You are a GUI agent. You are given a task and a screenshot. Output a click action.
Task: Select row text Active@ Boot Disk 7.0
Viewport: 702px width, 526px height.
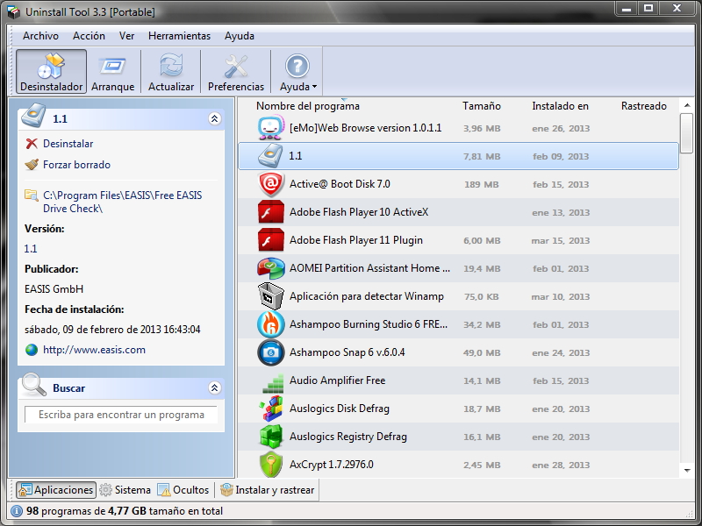point(340,184)
